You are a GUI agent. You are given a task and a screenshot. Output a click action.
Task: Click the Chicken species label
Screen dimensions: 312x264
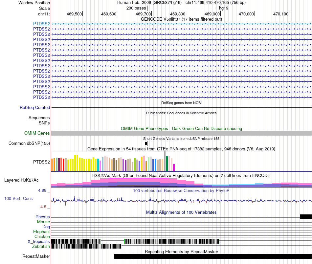[42, 236]
